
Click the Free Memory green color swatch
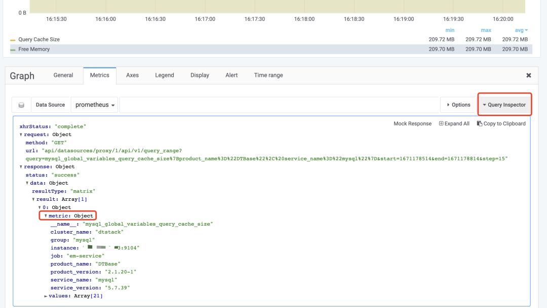point(13,50)
